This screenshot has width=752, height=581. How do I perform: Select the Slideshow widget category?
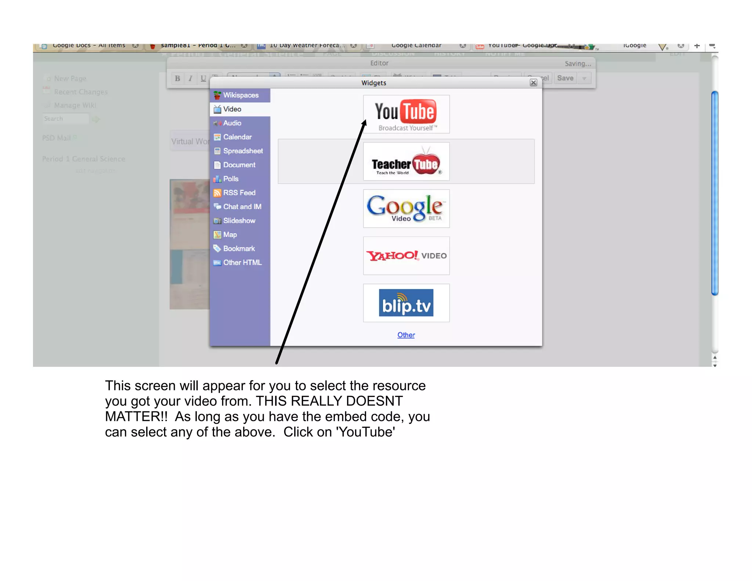(x=240, y=221)
